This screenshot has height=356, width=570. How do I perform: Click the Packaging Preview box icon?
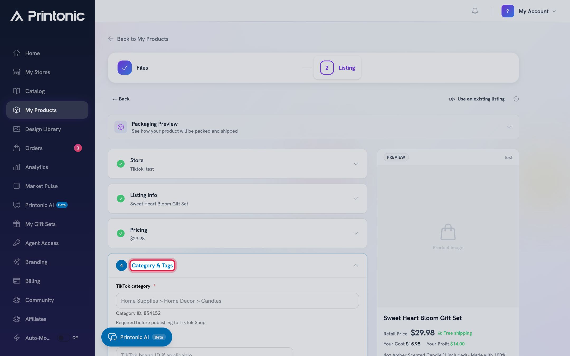pos(121,127)
